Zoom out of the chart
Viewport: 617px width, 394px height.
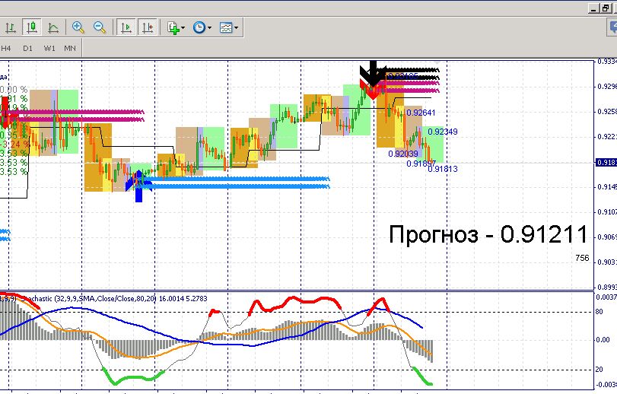[100, 27]
